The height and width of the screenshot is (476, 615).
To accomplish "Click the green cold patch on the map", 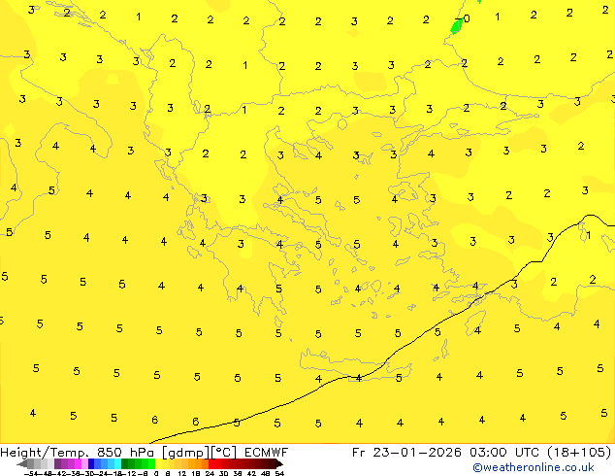I will click(456, 26).
